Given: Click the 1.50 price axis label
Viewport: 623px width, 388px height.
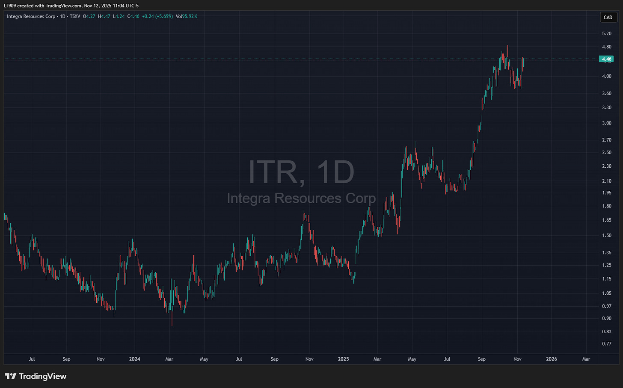Looking at the screenshot, I should pos(606,236).
